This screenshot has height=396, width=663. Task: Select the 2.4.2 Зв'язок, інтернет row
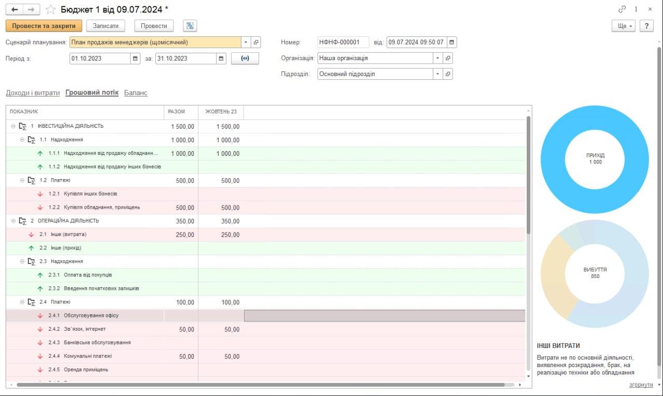click(266, 329)
